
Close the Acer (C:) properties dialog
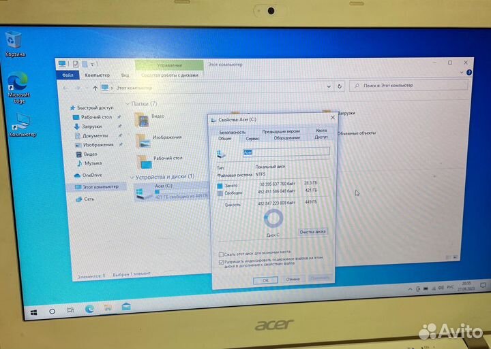tap(333, 118)
